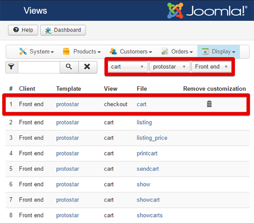Expand the Front end client dropdown
Image resolution: width=254 pixels, height=223 pixels.
[211, 66]
